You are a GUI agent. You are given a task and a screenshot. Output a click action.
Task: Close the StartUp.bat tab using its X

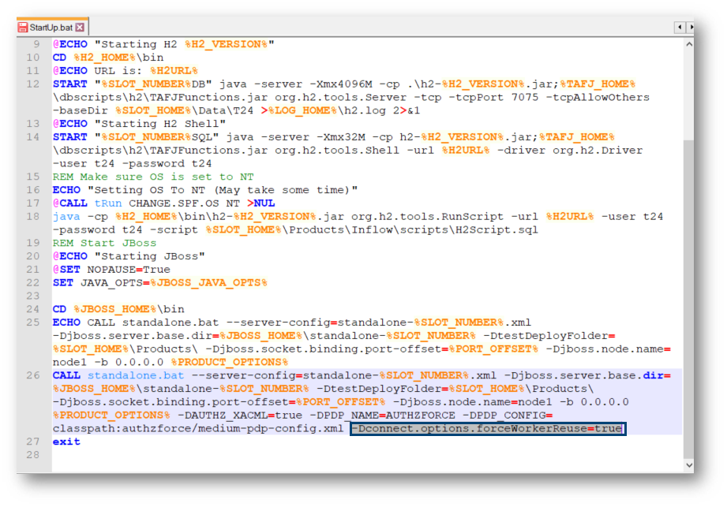(x=80, y=28)
